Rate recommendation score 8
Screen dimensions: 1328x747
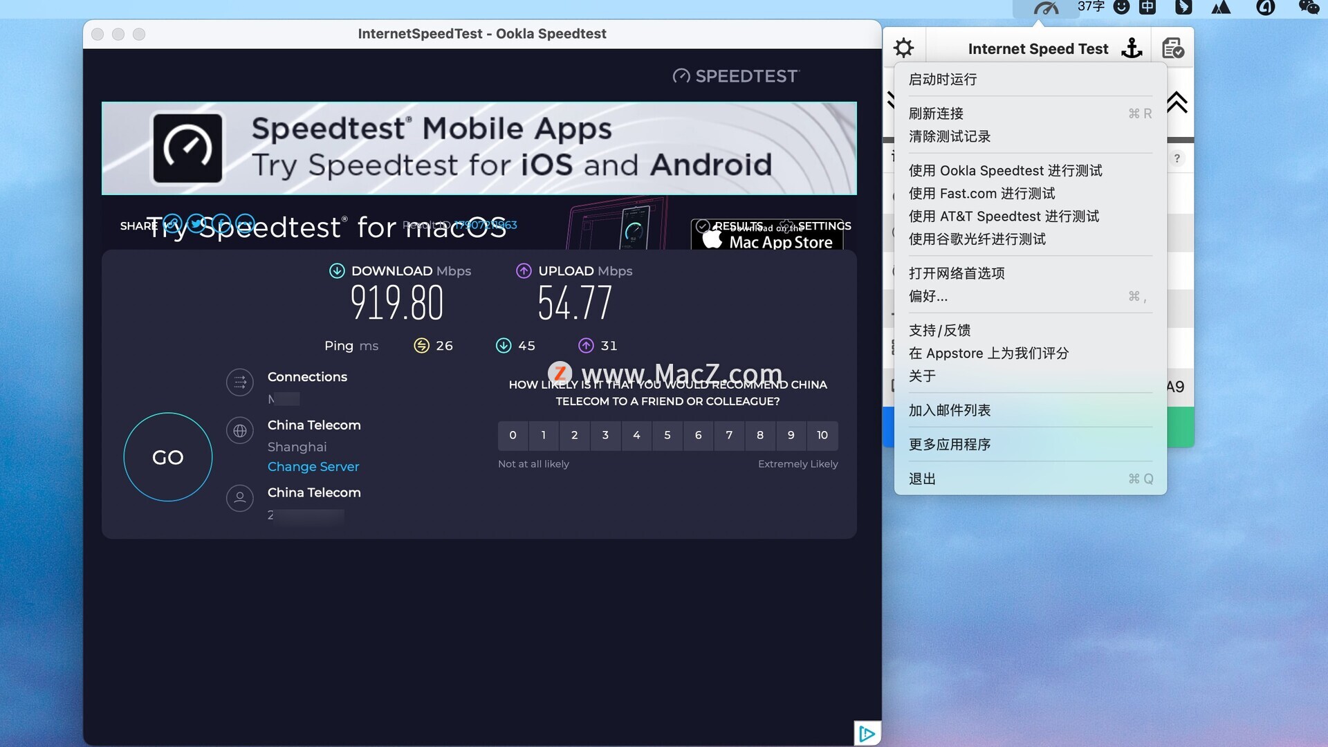[760, 436]
